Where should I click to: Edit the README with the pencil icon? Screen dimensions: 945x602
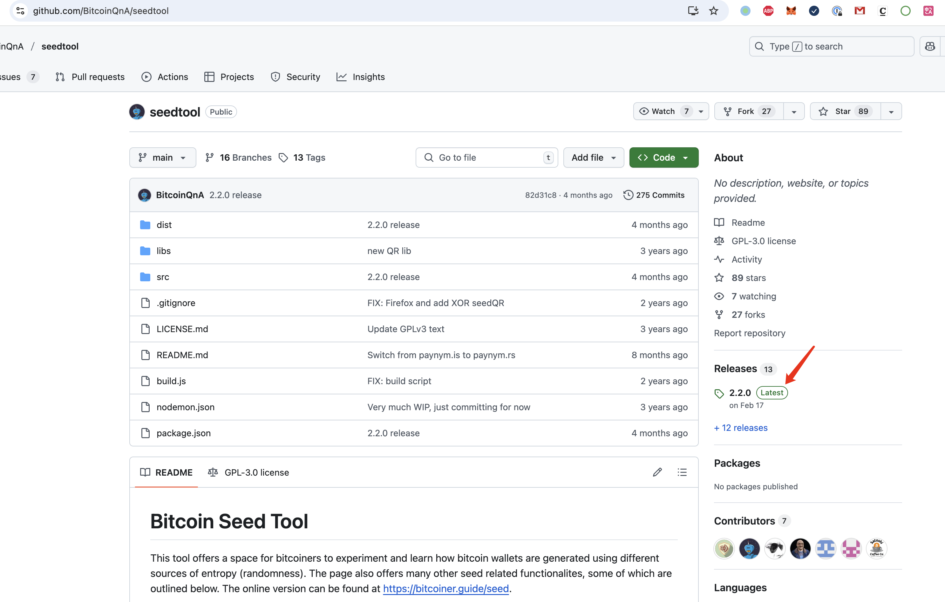(657, 472)
